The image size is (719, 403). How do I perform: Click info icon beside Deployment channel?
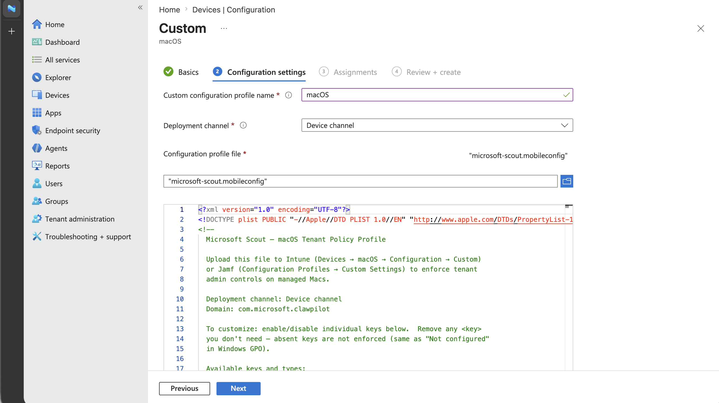(x=243, y=125)
